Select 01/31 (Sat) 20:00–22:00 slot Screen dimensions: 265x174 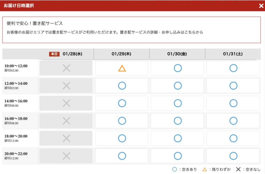(x=233, y=156)
